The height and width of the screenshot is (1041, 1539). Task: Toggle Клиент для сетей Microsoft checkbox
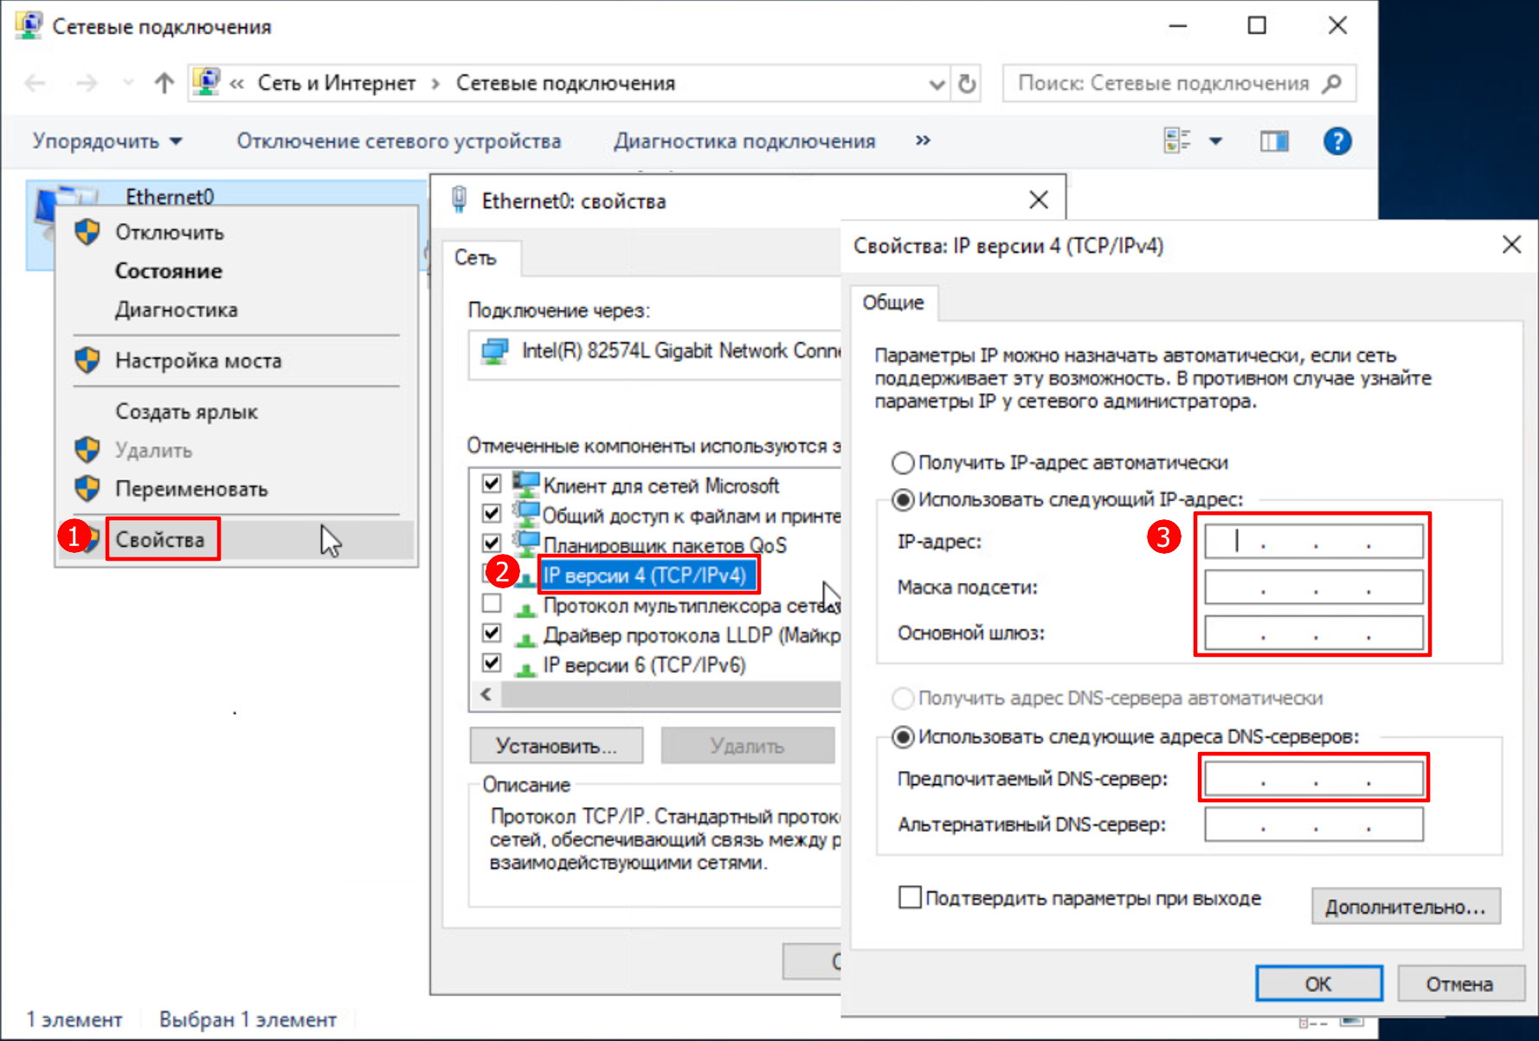492,484
